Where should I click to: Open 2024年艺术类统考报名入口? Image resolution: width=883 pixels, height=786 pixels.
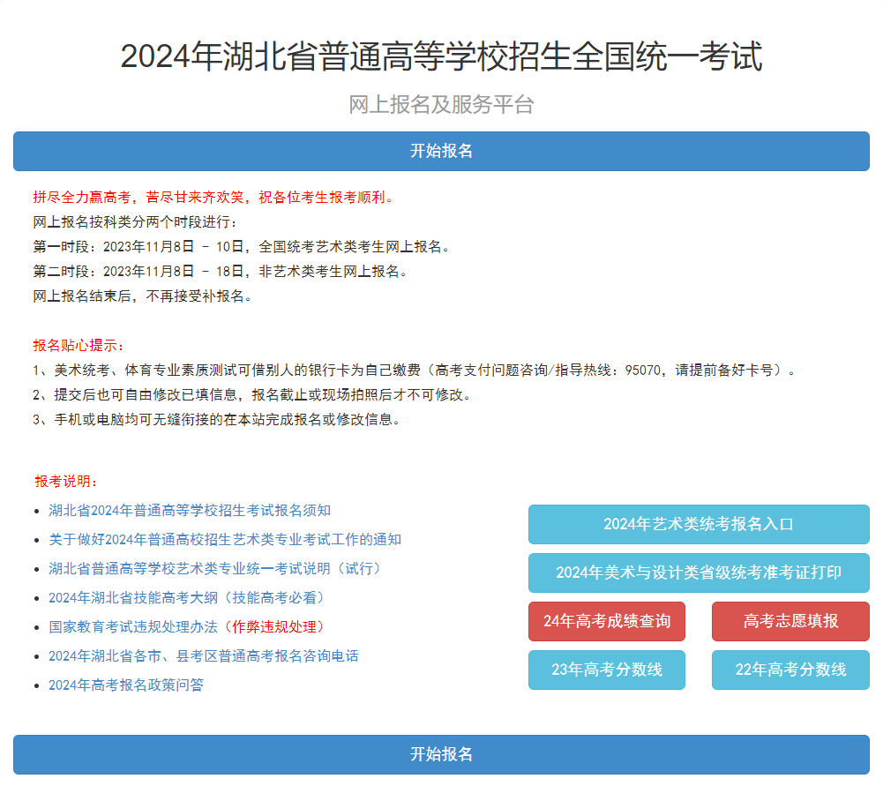(698, 524)
